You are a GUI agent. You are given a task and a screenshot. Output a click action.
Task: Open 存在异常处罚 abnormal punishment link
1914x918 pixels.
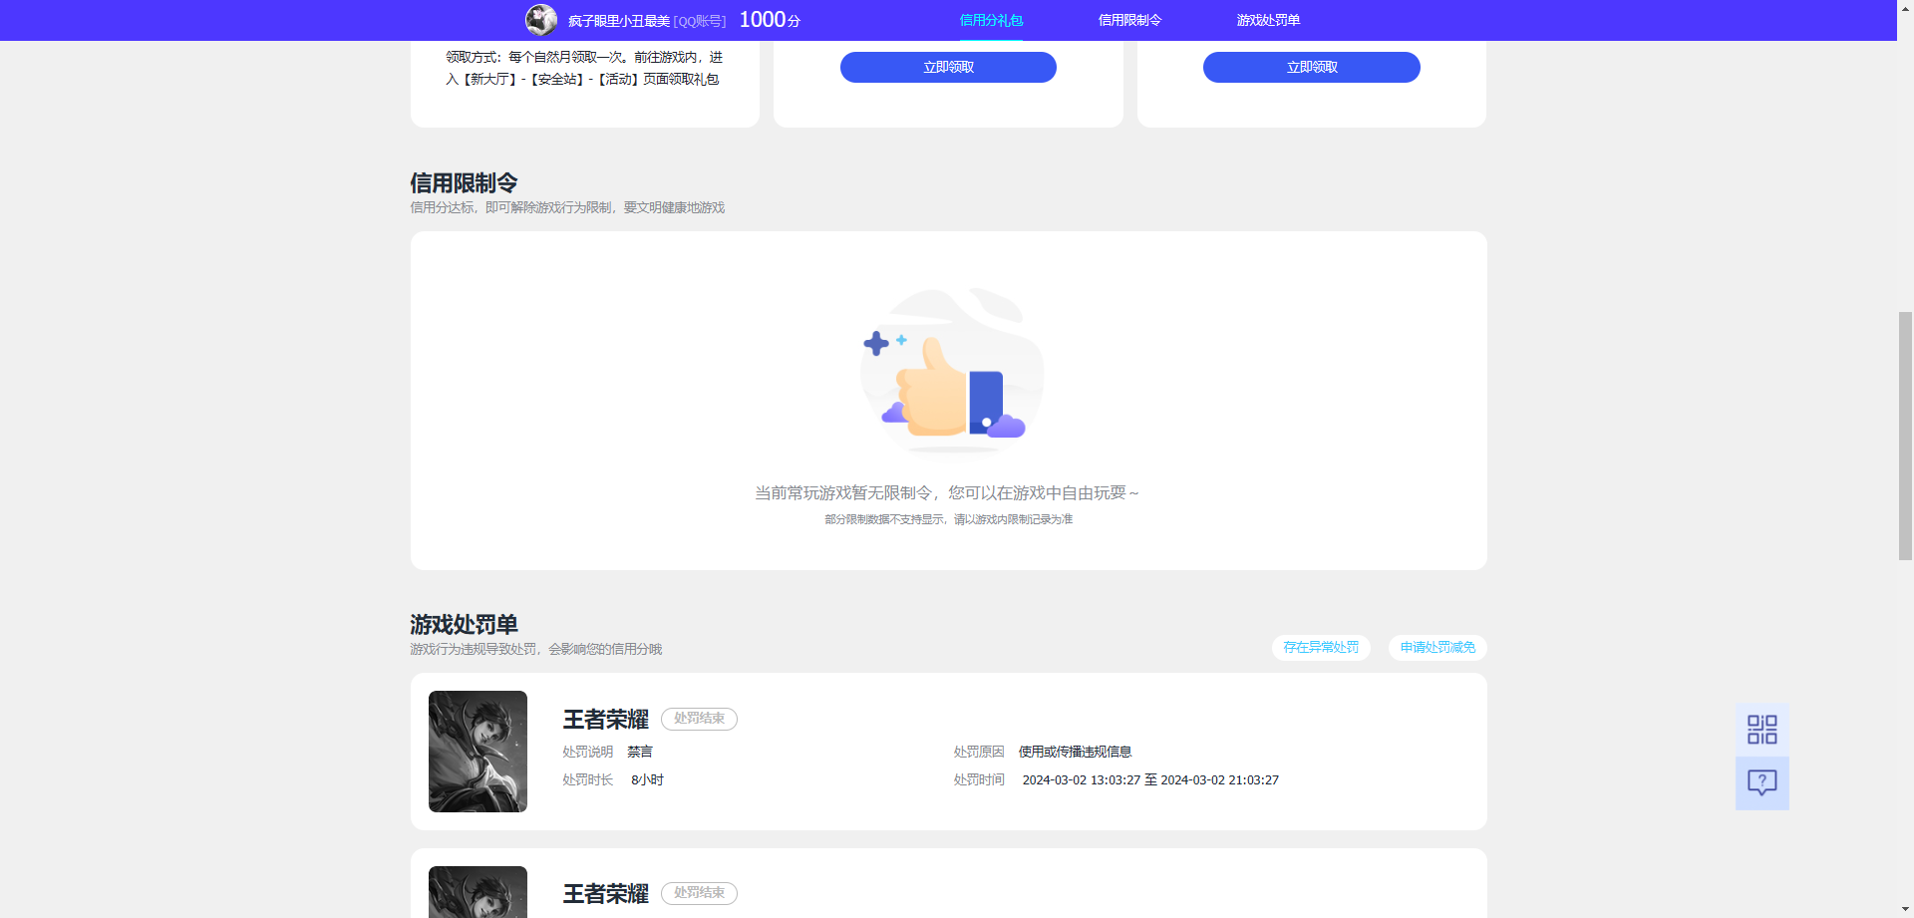(1320, 647)
